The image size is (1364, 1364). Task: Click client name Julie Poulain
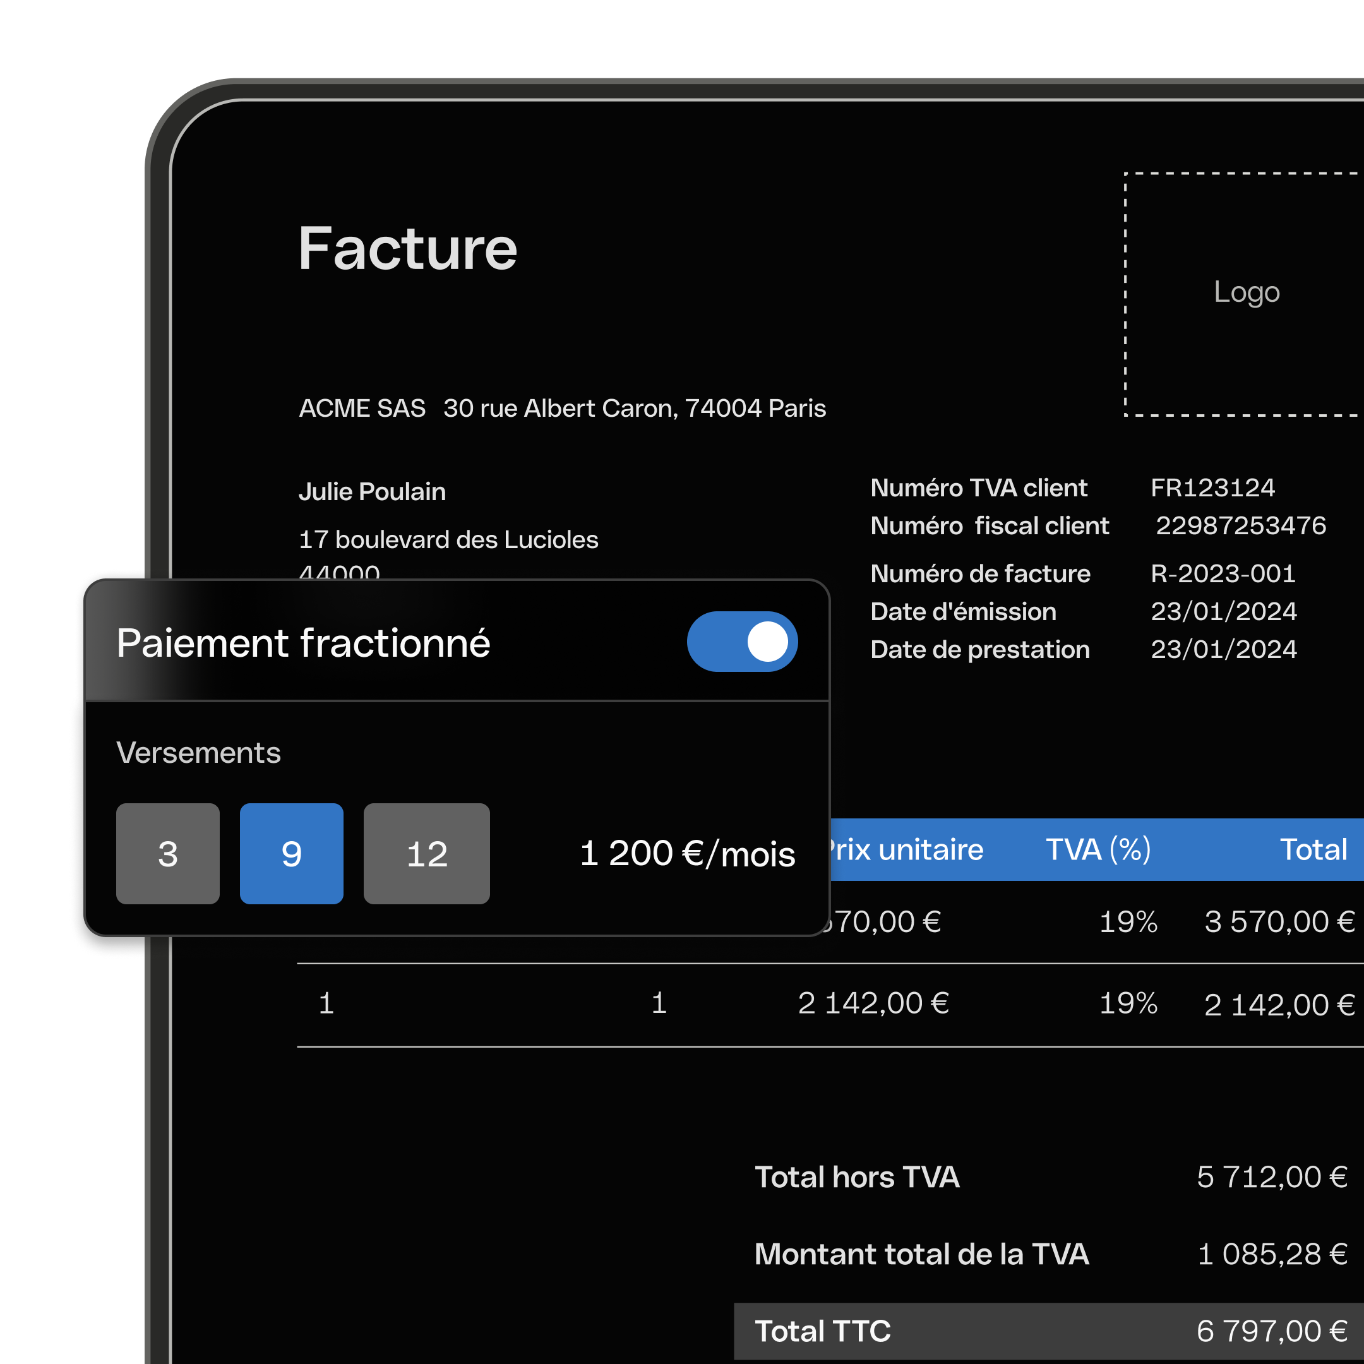372,491
